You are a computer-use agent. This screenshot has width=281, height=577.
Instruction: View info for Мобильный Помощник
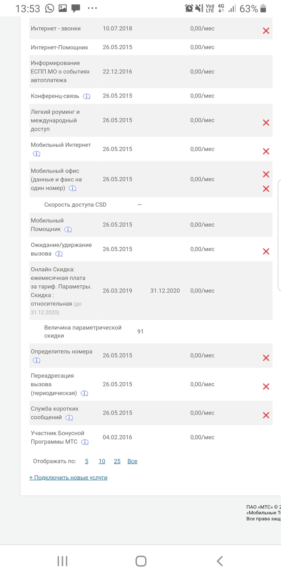click(68, 230)
